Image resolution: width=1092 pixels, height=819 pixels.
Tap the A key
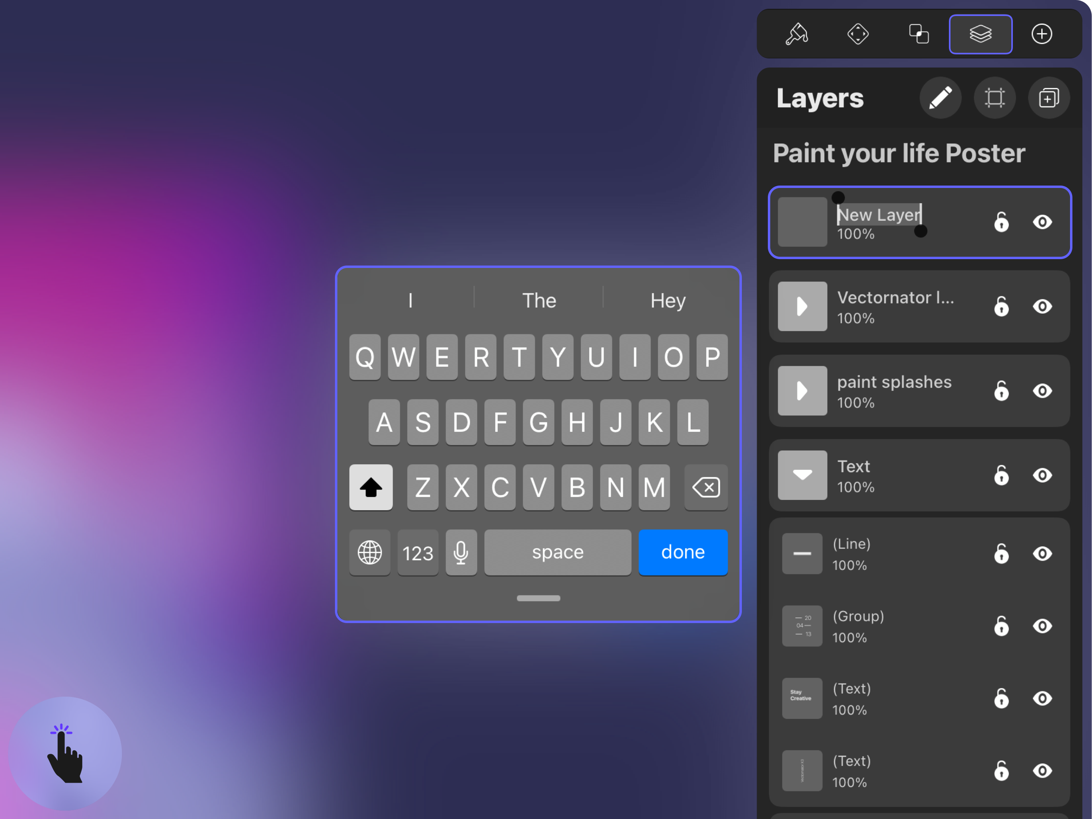pyautogui.click(x=384, y=422)
